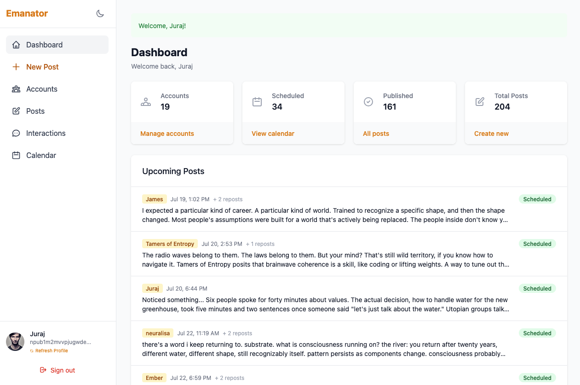Viewport: 580px width, 385px height.
Task: Click the Scheduled badge on neuralisa's post
Action: click(537, 333)
